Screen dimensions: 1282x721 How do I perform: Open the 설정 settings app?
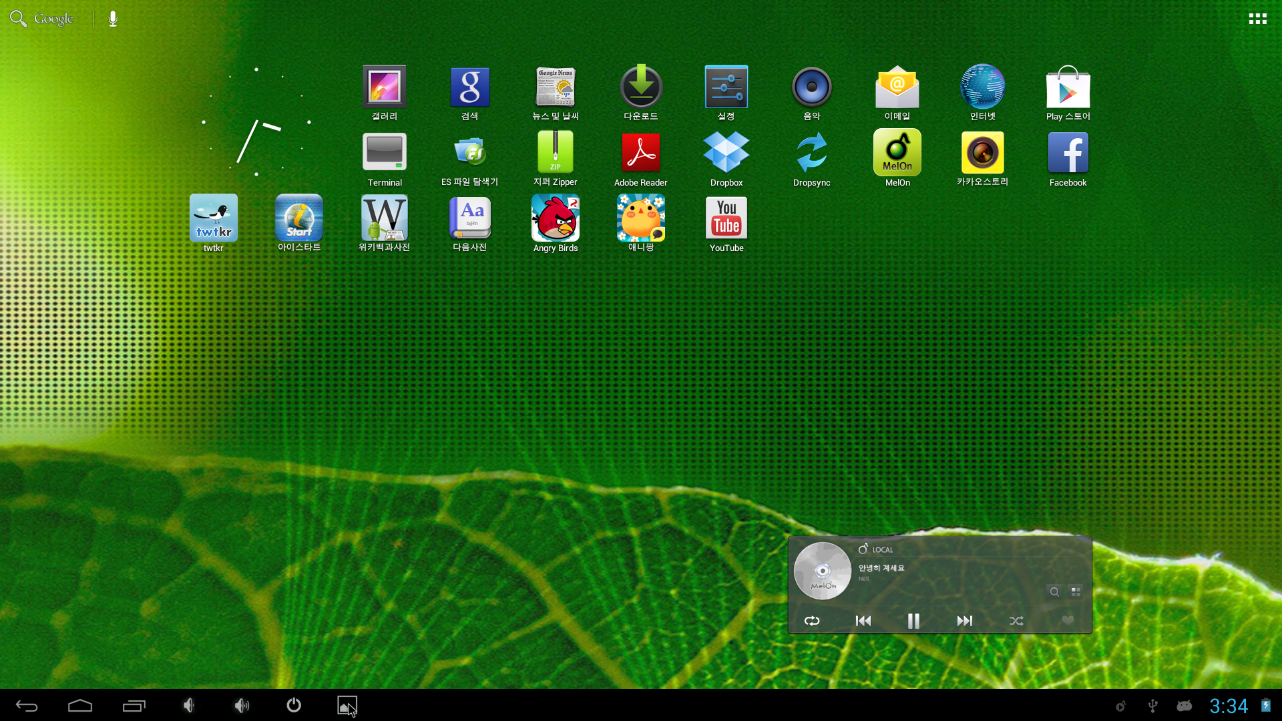[726, 93]
